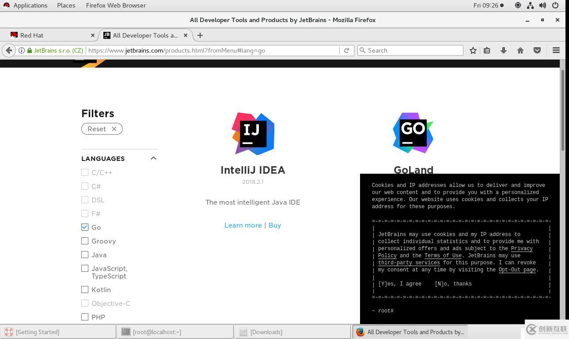The width and height of the screenshot is (569, 339).
Task: Tick the DSL language checkbox
Action: (x=85, y=200)
